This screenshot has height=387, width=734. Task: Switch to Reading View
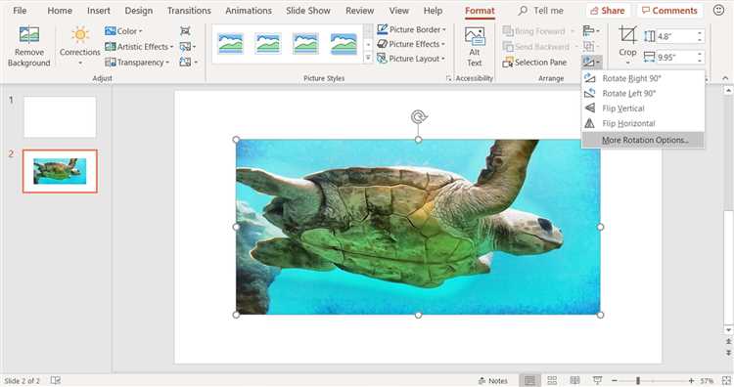click(574, 380)
